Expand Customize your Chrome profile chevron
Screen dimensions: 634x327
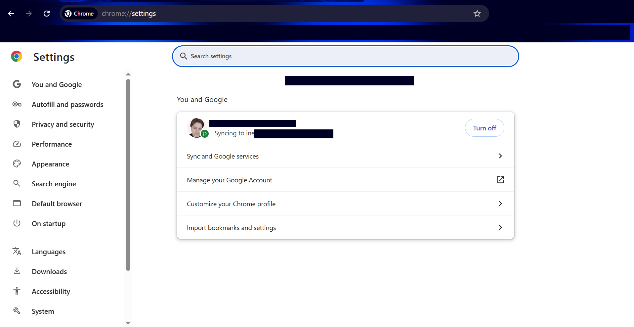pos(500,204)
